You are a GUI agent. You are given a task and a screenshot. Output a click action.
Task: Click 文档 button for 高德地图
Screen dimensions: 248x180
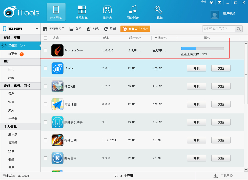click(221, 104)
